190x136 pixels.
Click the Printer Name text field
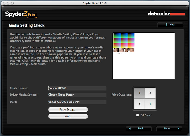click(x=77, y=88)
